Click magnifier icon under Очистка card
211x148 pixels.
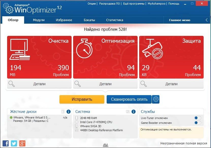[11, 84]
